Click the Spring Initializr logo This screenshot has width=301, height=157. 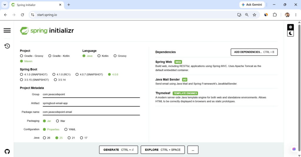tap(47, 31)
